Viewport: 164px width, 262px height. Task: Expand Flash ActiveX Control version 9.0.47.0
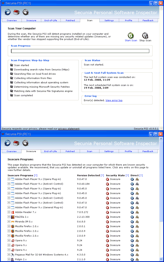click(x=9, y=202)
